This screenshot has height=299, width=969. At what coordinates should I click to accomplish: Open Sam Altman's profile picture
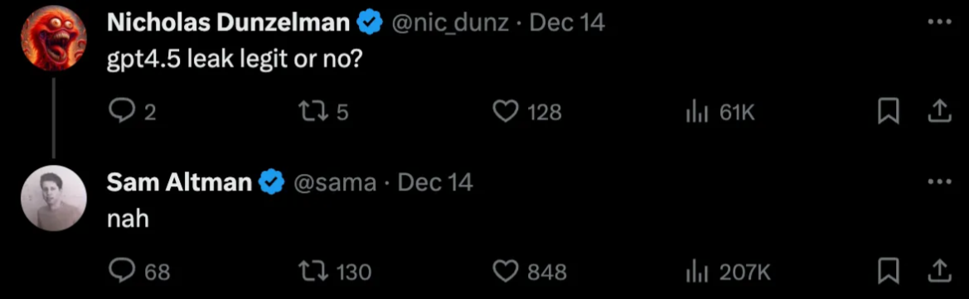54,198
